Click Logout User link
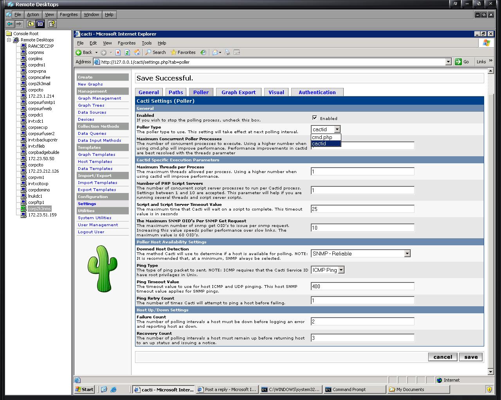The image size is (501, 400). pyautogui.click(x=91, y=232)
